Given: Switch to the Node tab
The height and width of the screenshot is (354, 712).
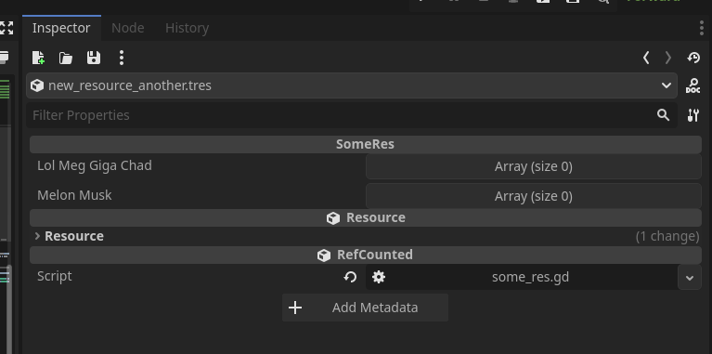Looking at the screenshot, I should pyautogui.click(x=127, y=28).
